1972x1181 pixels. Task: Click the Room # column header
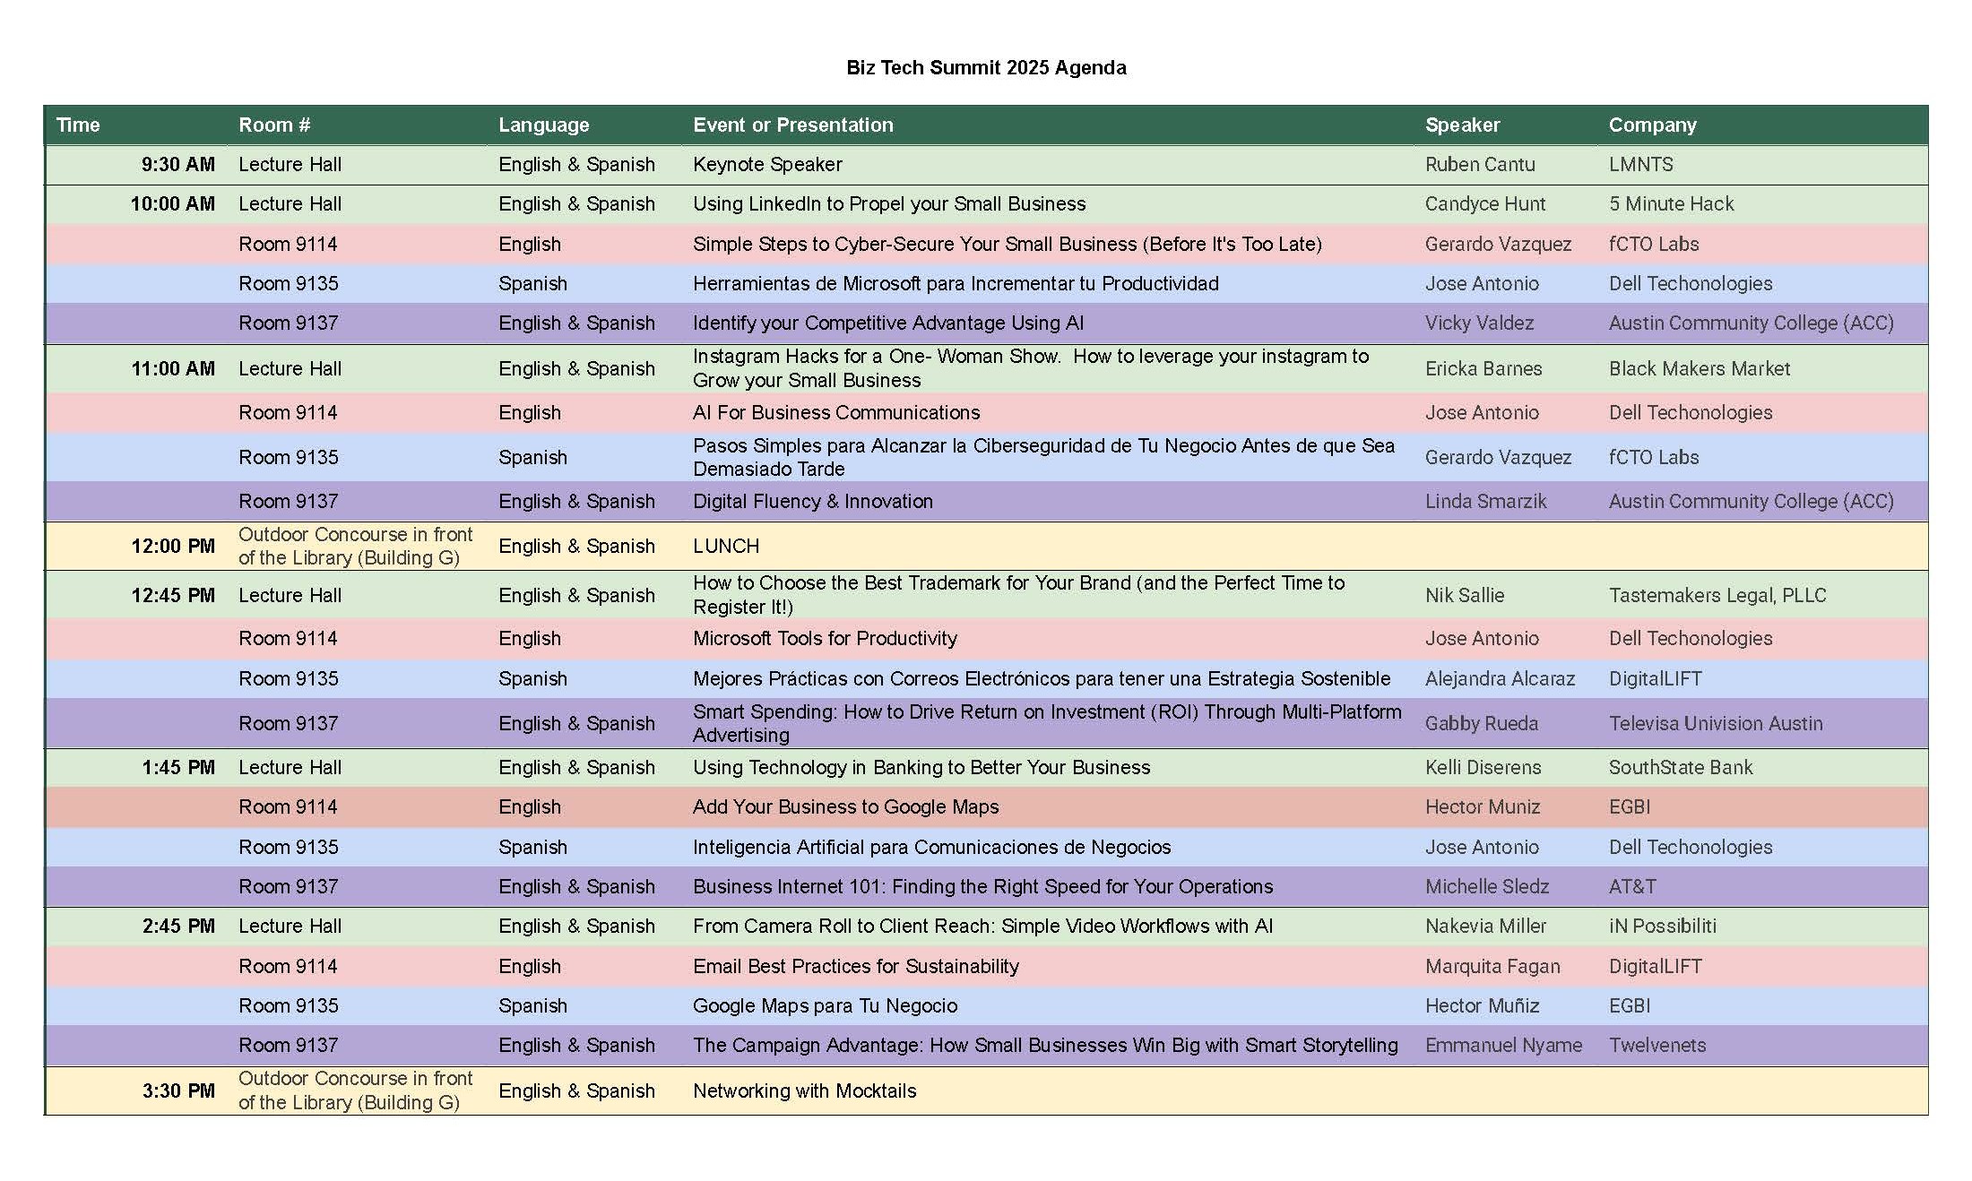(274, 125)
